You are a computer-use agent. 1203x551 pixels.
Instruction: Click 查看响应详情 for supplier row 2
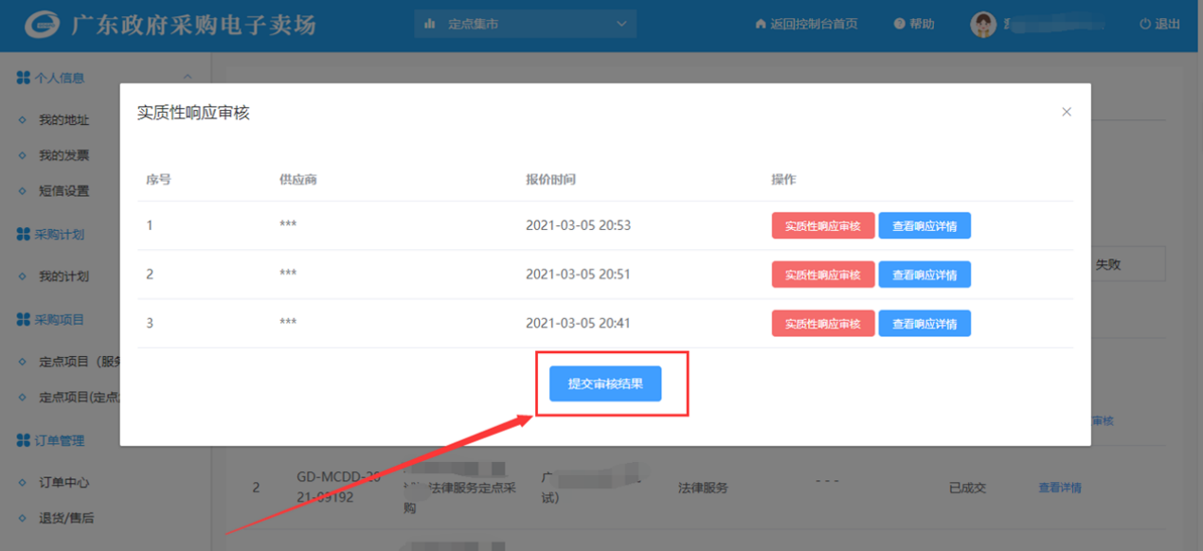(x=924, y=275)
